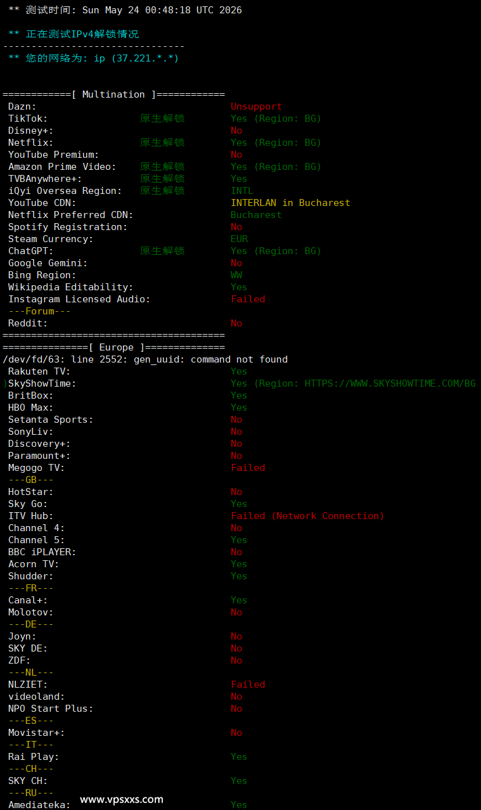The height and width of the screenshot is (810, 481).
Task: Select the 'Setanta Sports:' label
Action: (51, 420)
